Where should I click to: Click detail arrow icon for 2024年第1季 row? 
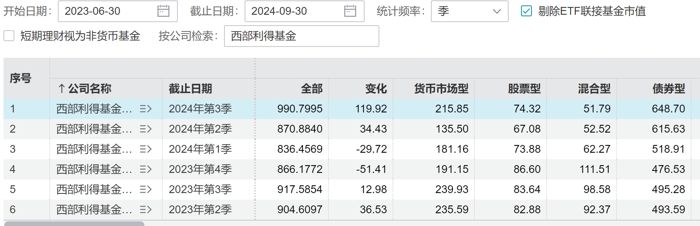146,149
